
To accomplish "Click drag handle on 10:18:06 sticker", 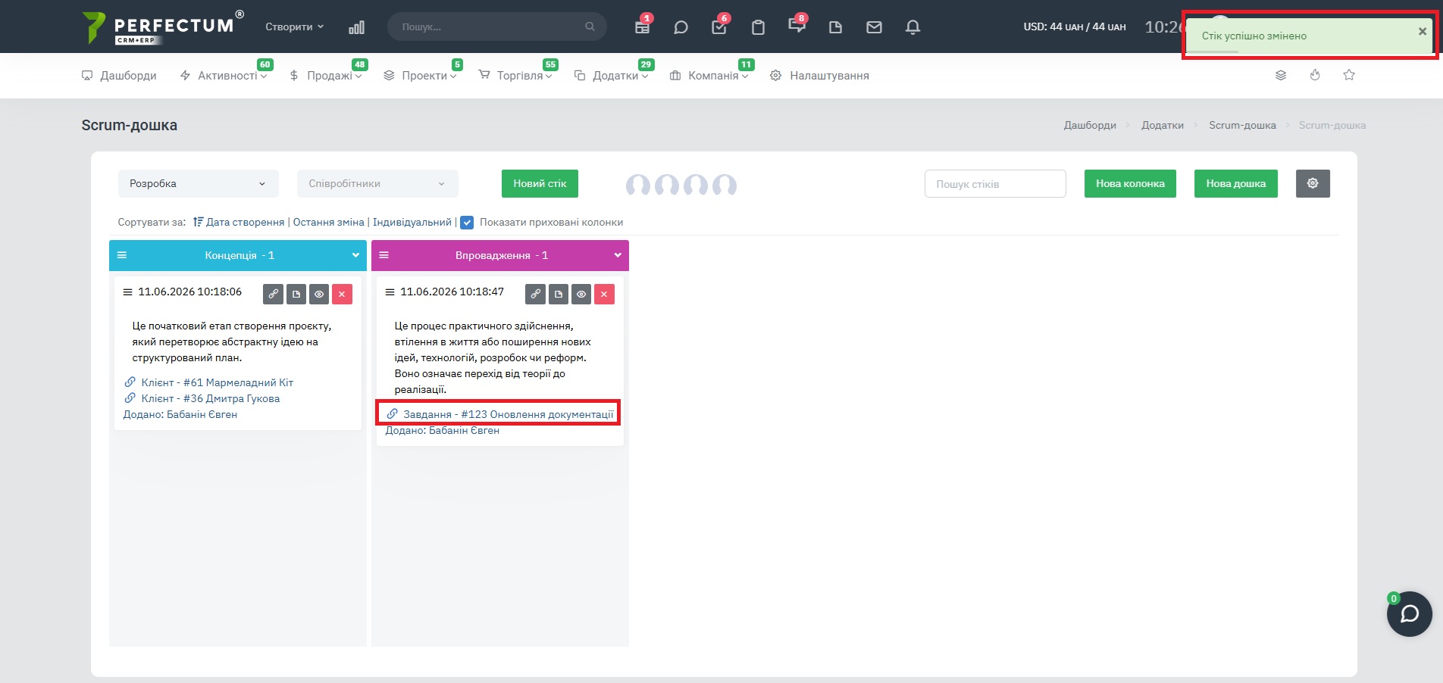I will coord(127,292).
